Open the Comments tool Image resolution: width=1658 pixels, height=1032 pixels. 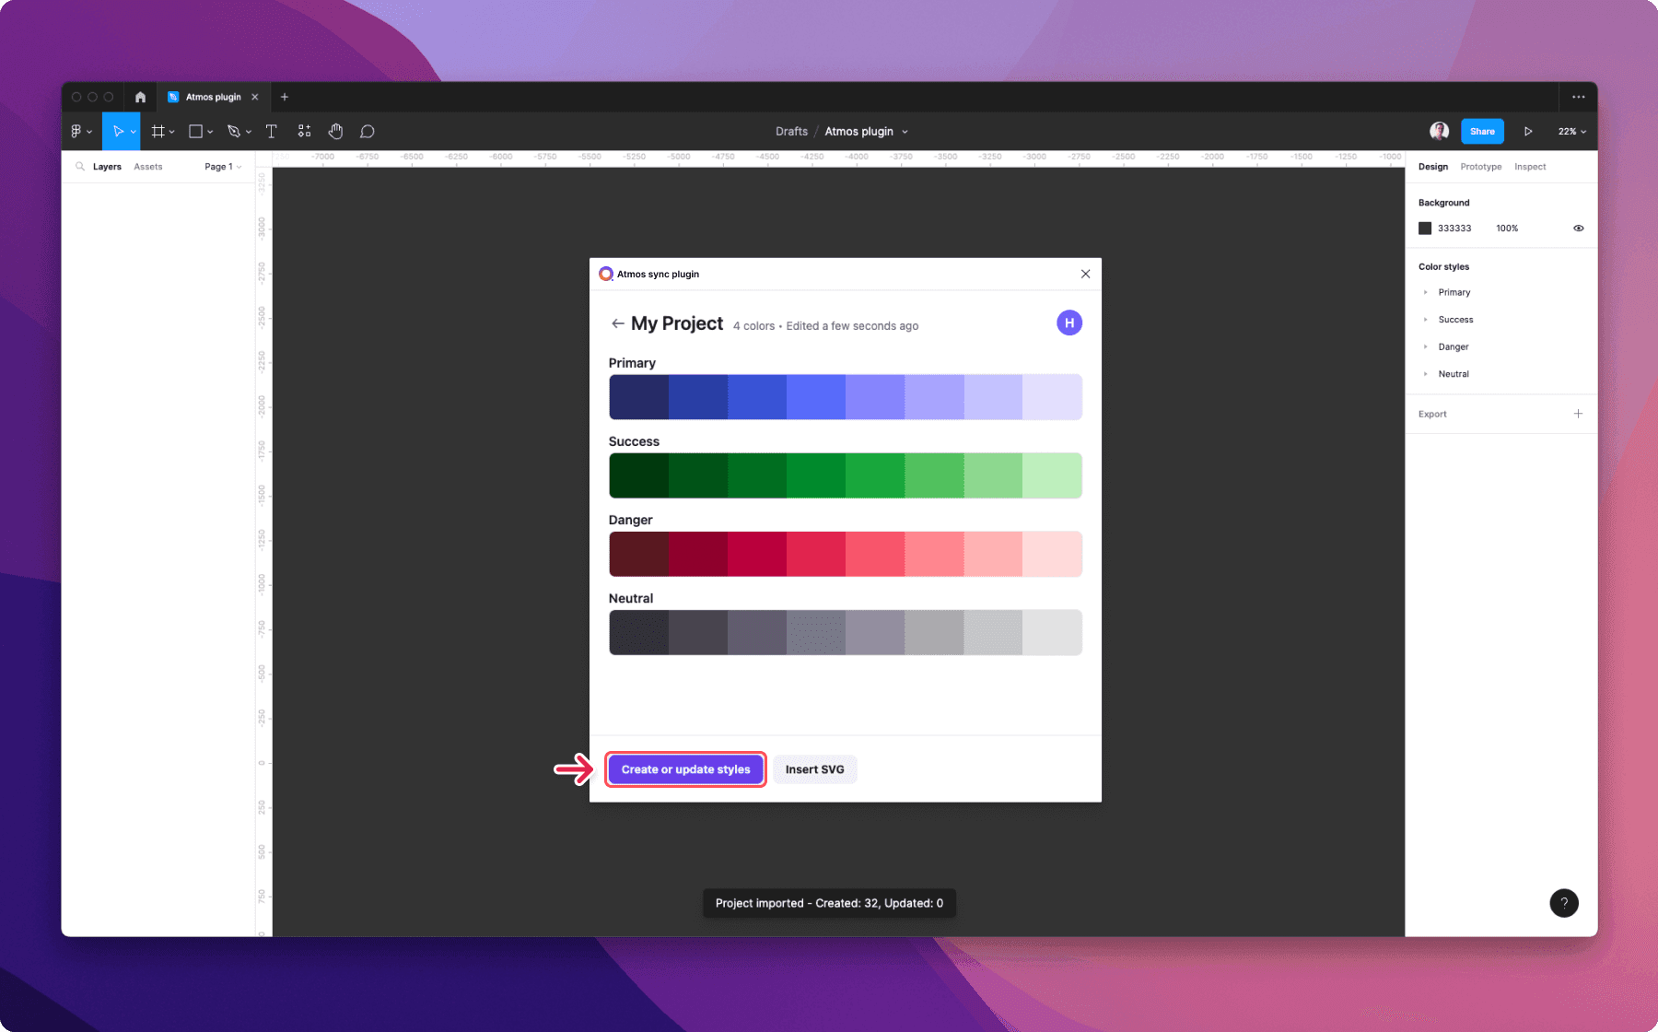click(367, 131)
